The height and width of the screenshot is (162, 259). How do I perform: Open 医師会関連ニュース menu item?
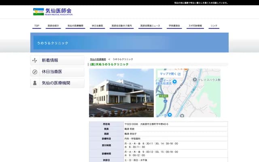coord(150,26)
